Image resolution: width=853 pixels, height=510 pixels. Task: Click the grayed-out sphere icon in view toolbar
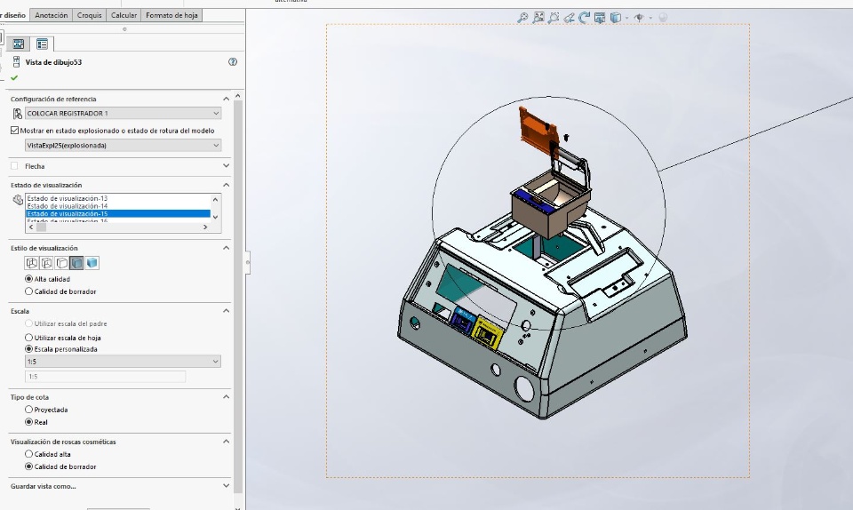[663, 18]
